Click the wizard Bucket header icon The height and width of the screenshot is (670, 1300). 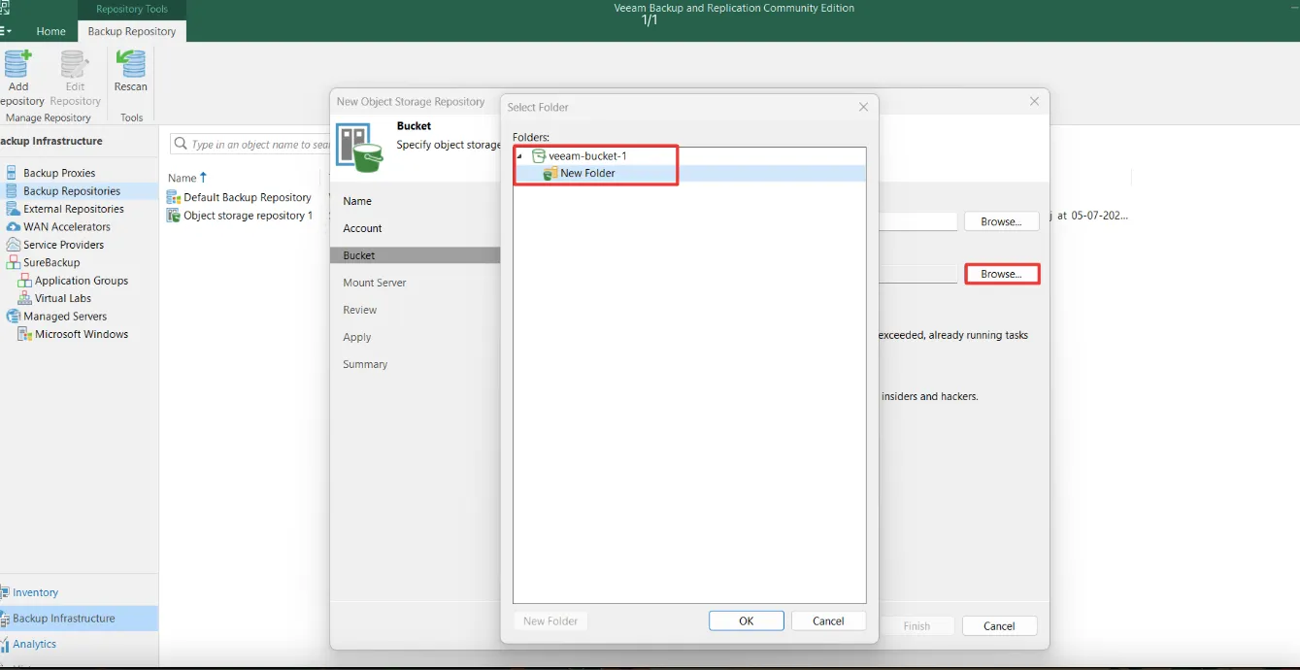(360, 146)
